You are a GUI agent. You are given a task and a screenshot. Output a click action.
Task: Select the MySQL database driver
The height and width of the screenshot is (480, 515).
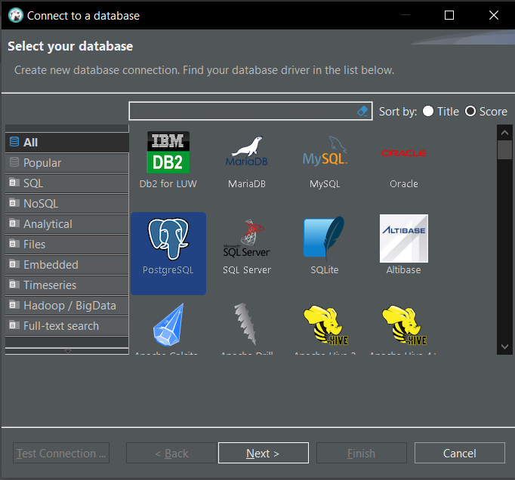(325, 160)
